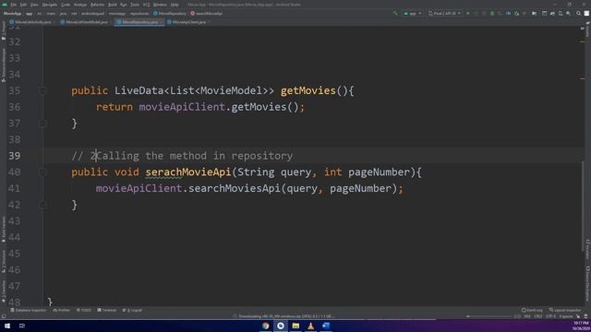Run the app with the green play icon

468,13
